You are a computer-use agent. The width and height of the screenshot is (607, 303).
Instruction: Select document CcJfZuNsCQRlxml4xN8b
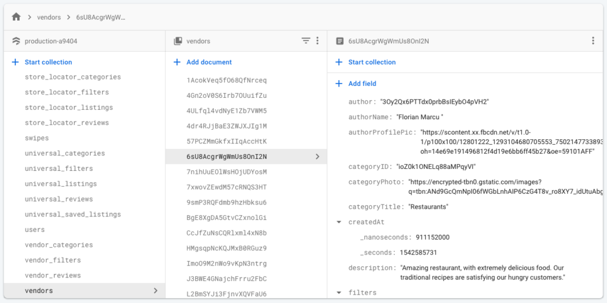point(226,233)
